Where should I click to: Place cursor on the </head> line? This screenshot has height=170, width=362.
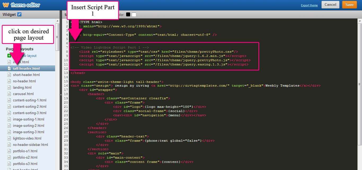(x=78, y=73)
